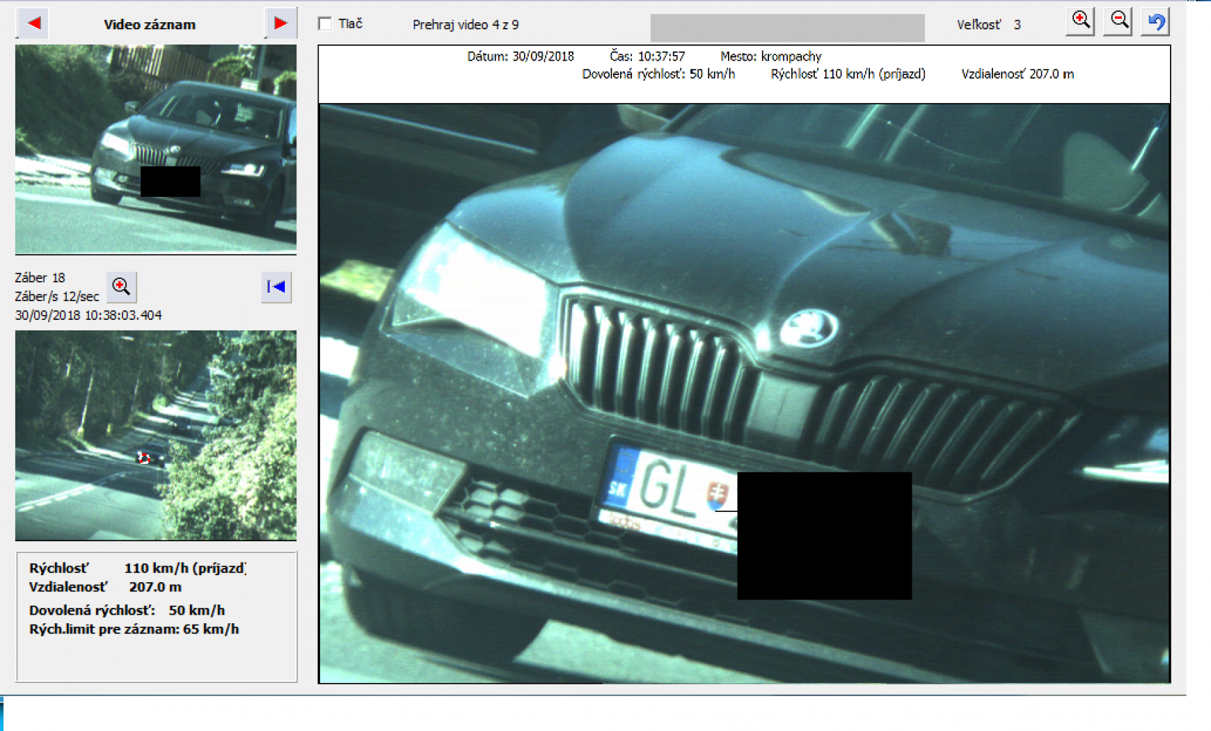Click zoom in magnifier in top toolbar
The image size is (1211, 731).
click(x=1081, y=22)
